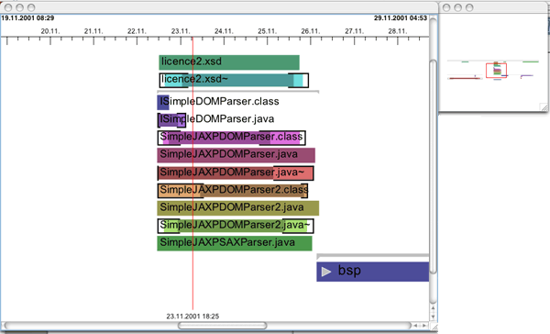Select SimpleJAXPDOMParser.java~ backup bar
This screenshot has width=550, height=334.
[236, 173]
